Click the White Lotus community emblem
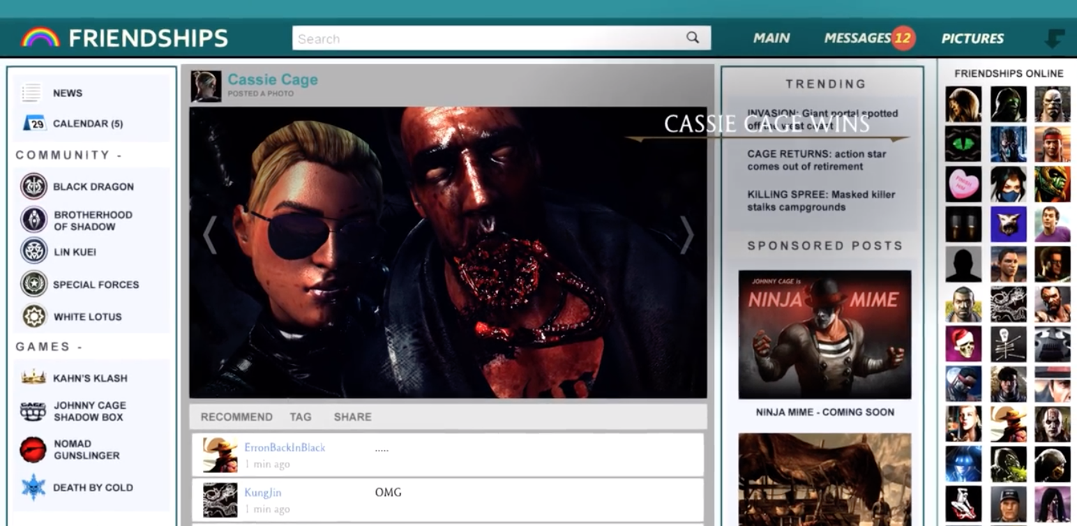Image resolution: width=1077 pixels, height=526 pixels. (33, 316)
